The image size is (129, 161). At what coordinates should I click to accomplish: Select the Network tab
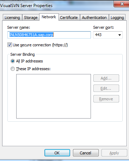pos(49,17)
